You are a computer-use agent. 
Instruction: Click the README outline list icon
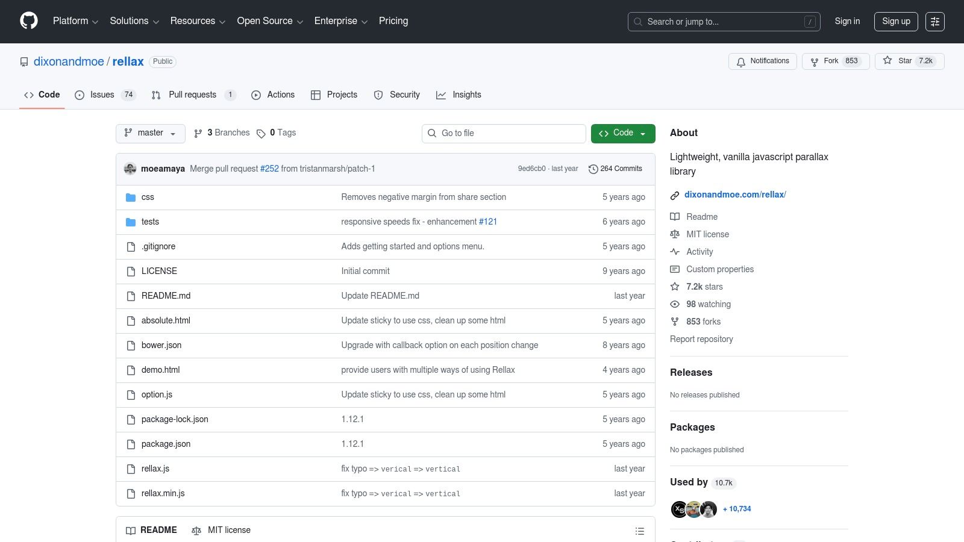[640, 531]
